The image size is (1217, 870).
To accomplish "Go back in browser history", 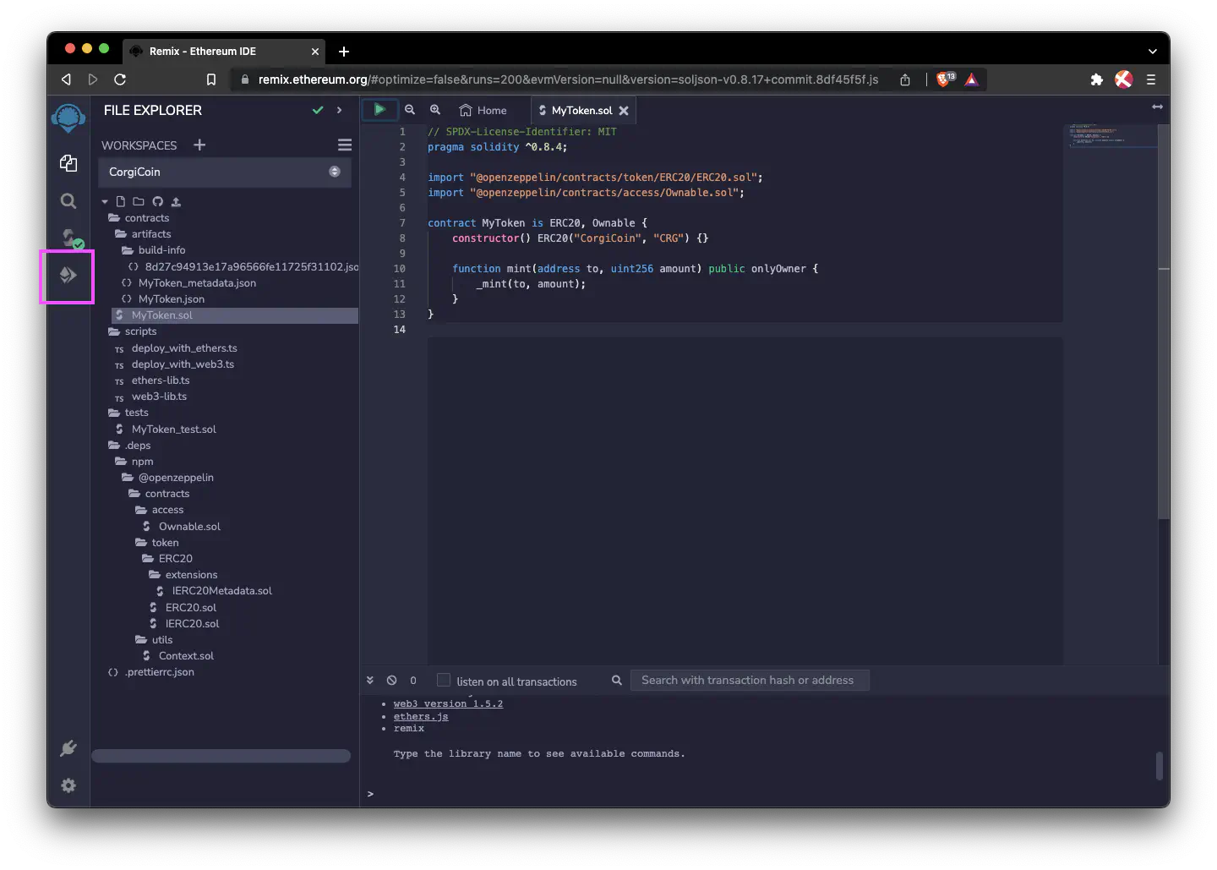I will 66,79.
